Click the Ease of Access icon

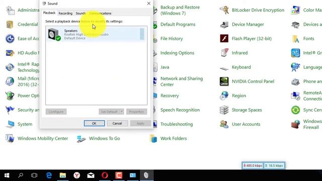coord(10,39)
